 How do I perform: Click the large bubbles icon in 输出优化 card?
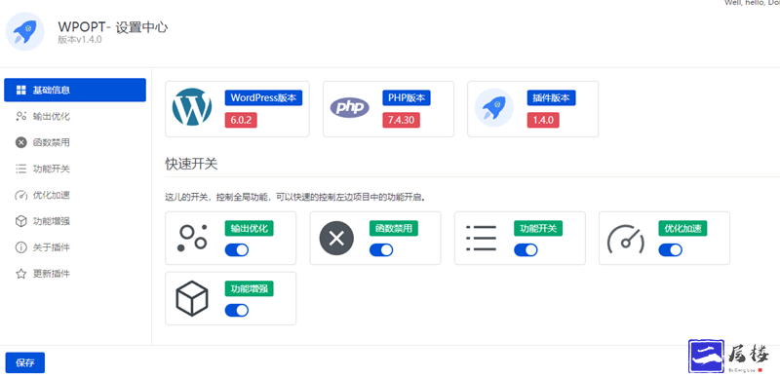coord(192,238)
